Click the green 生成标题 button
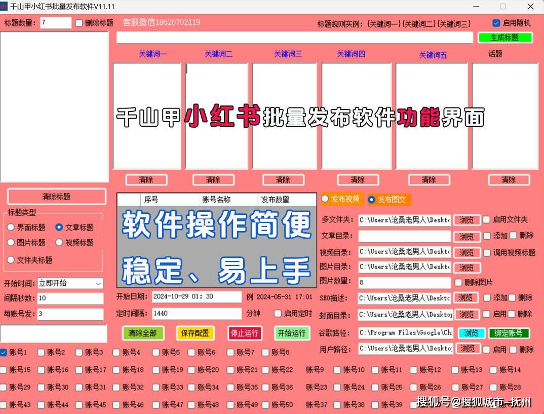This screenshot has height=414, width=544. [505, 37]
